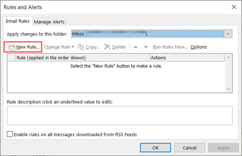
Task: Open the folder selection dropdown arrow
Action: point(229,34)
